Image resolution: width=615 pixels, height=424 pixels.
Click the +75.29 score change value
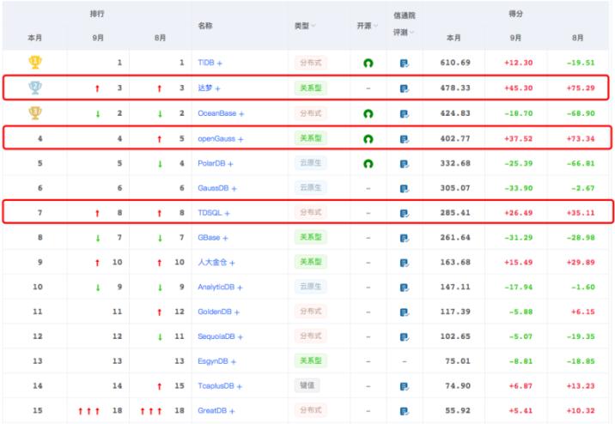click(x=581, y=88)
